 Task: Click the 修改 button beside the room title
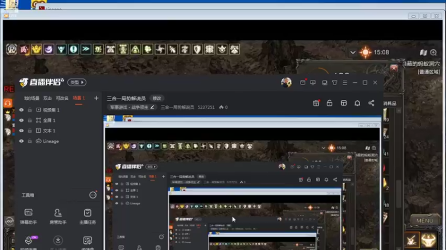pos(157,98)
